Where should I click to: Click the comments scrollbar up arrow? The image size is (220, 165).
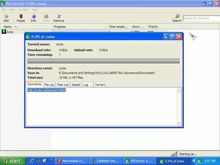tap(178, 90)
